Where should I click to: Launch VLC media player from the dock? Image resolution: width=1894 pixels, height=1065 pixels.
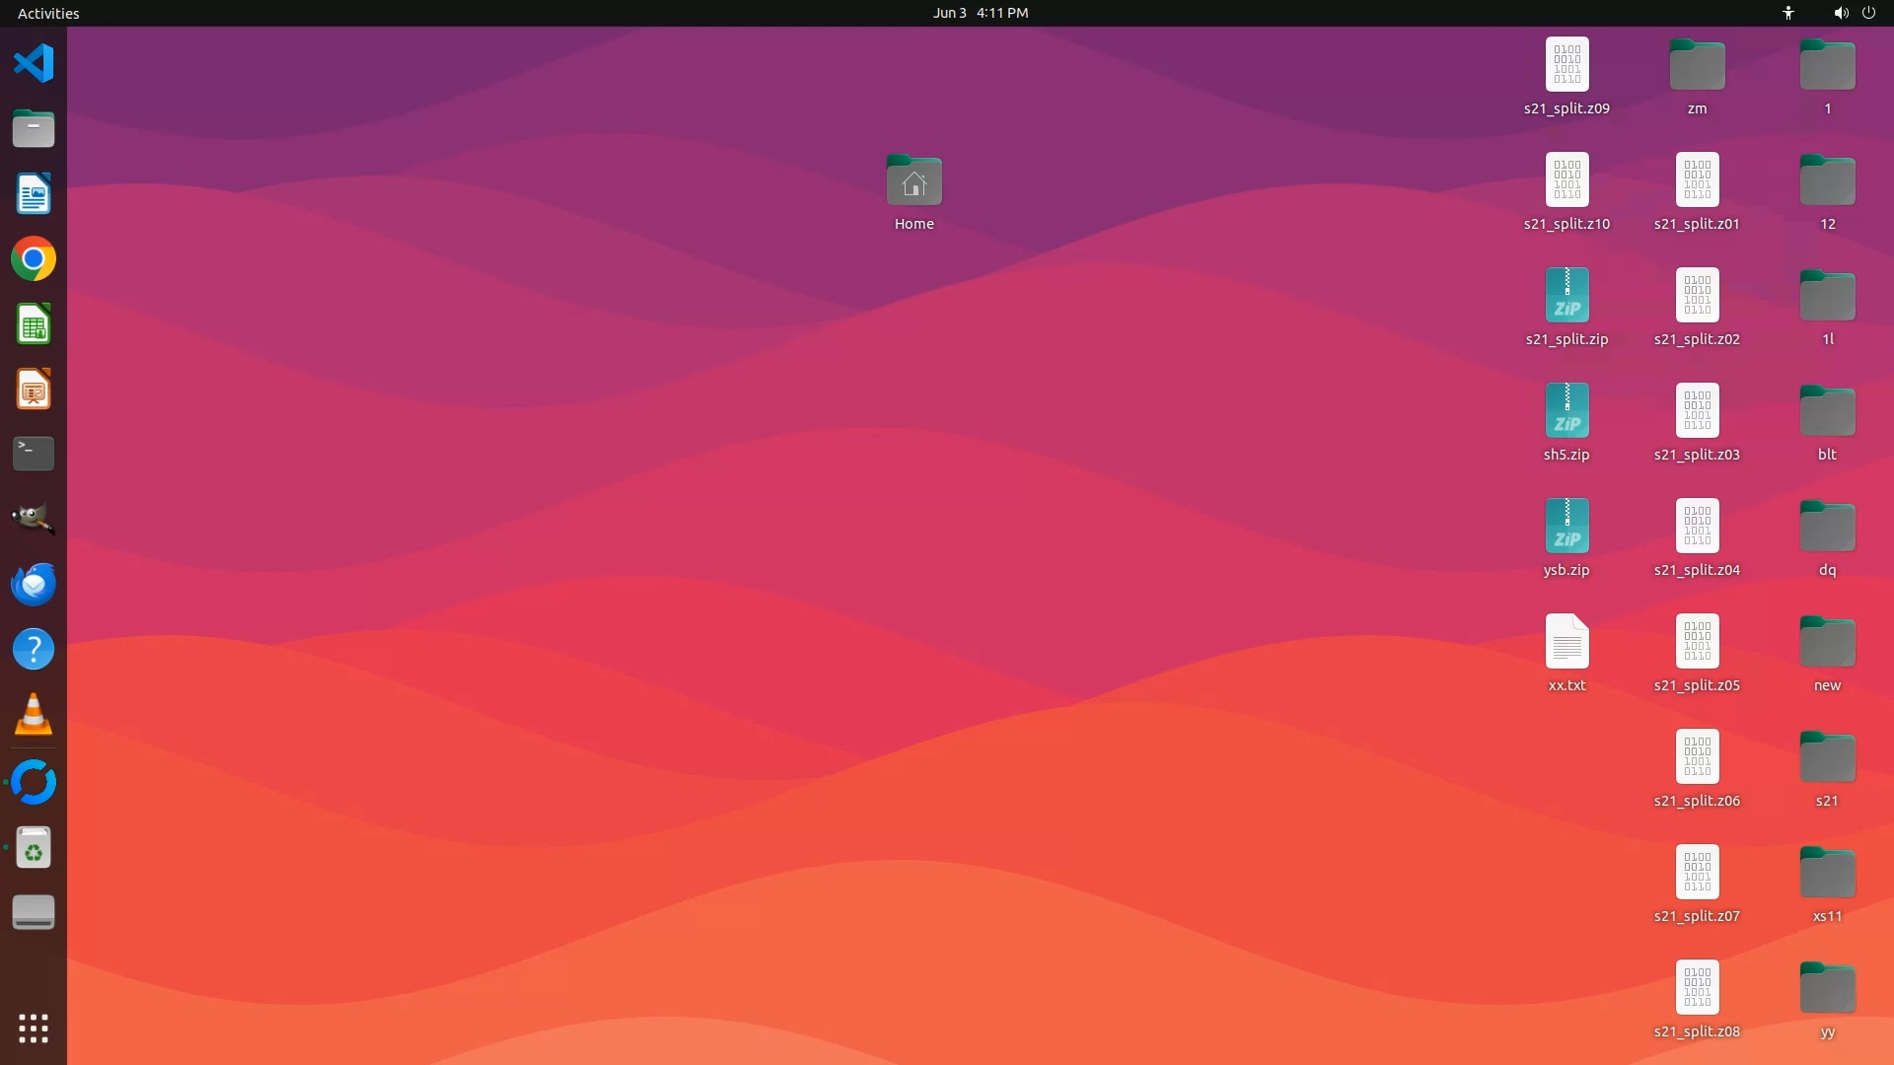coord(34,715)
